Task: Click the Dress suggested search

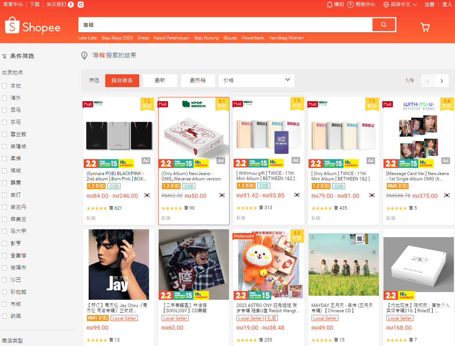Action: [143, 38]
